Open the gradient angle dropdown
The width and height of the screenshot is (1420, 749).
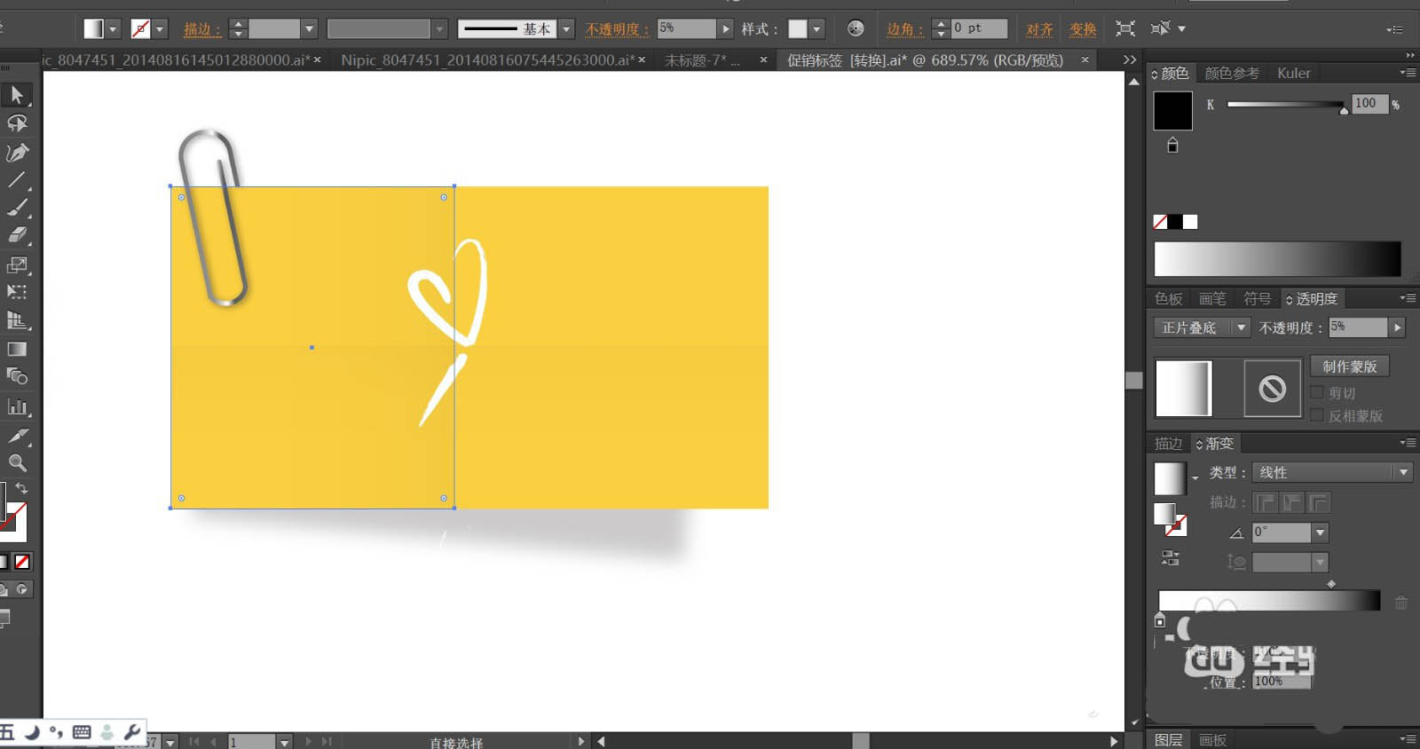coord(1320,532)
